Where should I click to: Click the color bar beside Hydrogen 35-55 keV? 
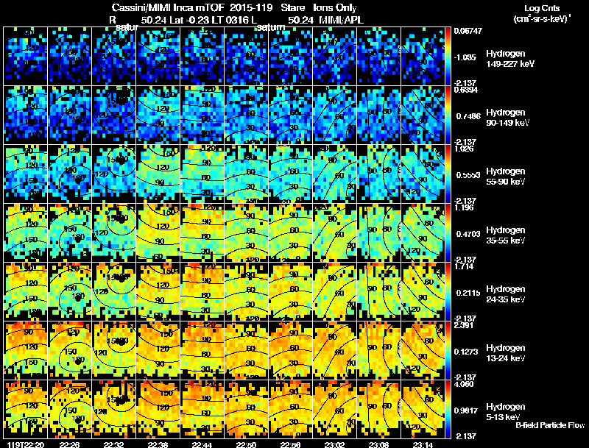pos(448,232)
